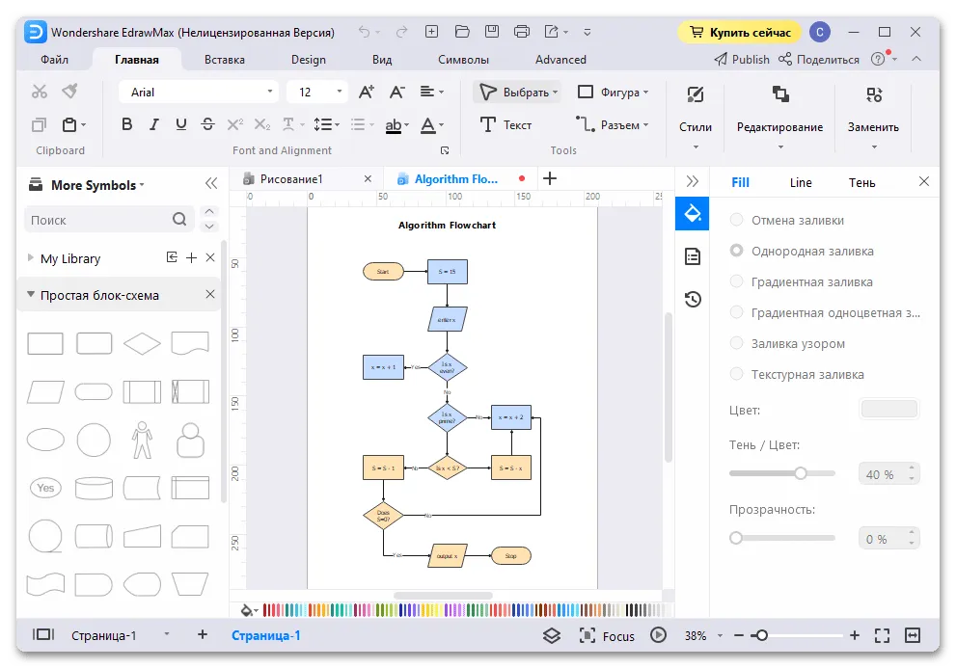Image resolution: width=956 pixels, height=668 pixels.
Task: Open the History clock sidebar icon
Action: pyautogui.click(x=693, y=299)
